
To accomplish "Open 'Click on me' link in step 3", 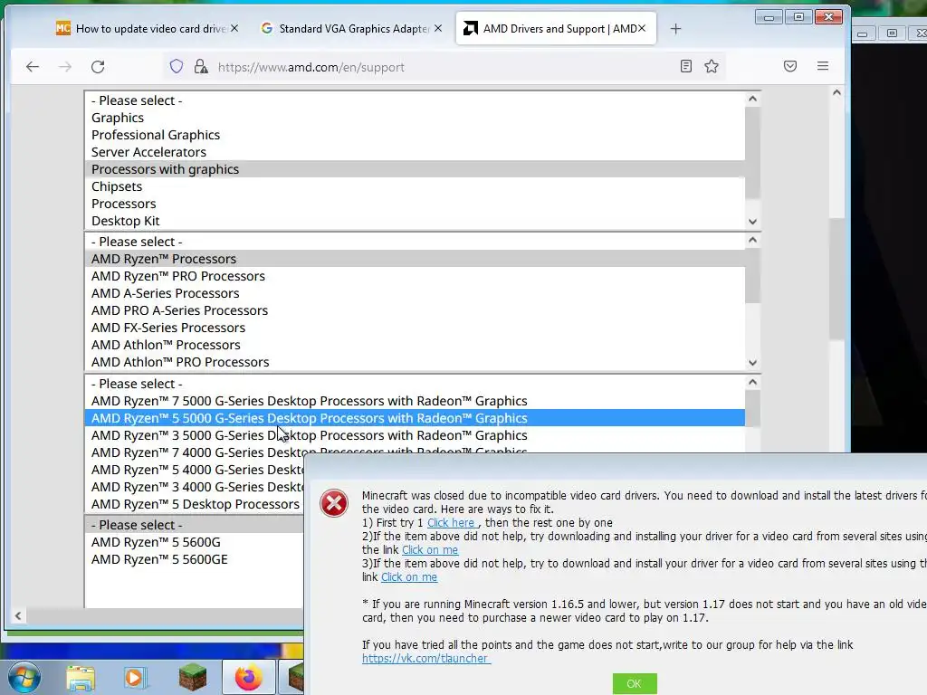I will [x=409, y=576].
